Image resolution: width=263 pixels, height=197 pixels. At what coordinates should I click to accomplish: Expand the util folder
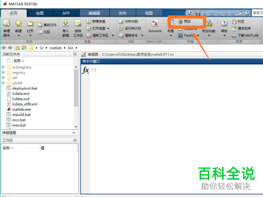pyautogui.click(x=3, y=78)
